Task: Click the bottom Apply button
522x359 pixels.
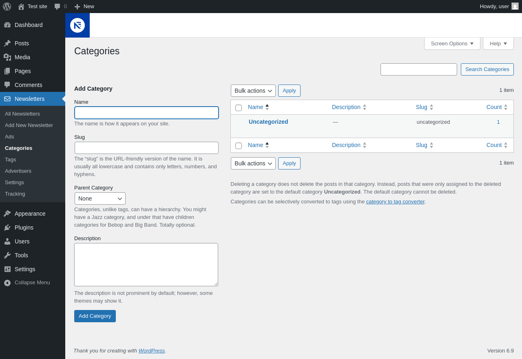Action: (x=289, y=163)
